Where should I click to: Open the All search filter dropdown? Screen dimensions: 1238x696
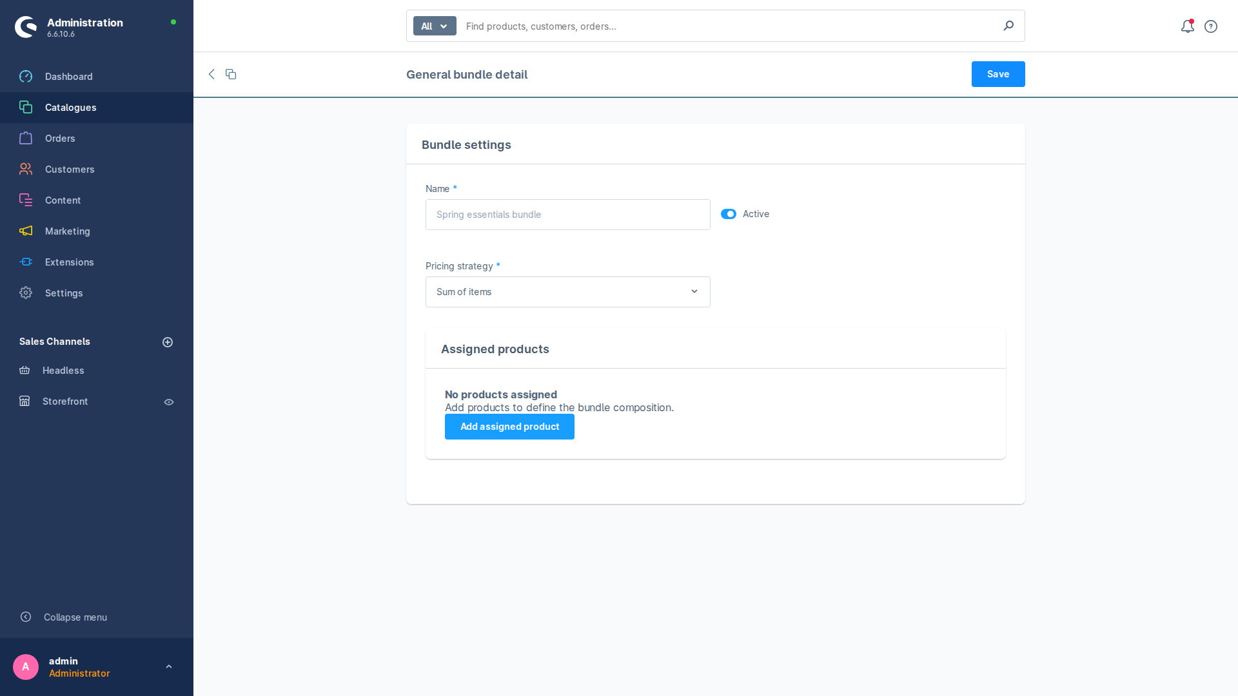coord(435,26)
